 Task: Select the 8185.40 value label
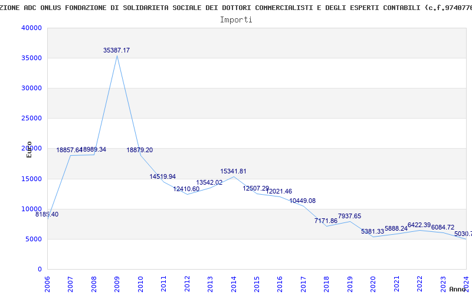tap(47, 214)
